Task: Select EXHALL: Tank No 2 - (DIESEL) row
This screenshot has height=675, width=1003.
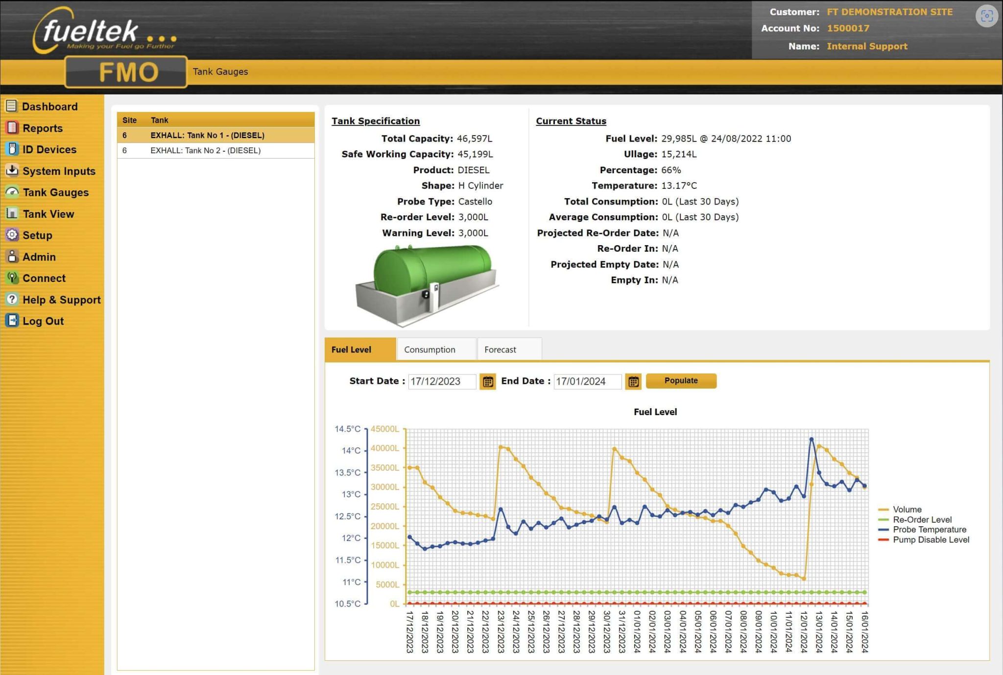Action: click(x=205, y=150)
